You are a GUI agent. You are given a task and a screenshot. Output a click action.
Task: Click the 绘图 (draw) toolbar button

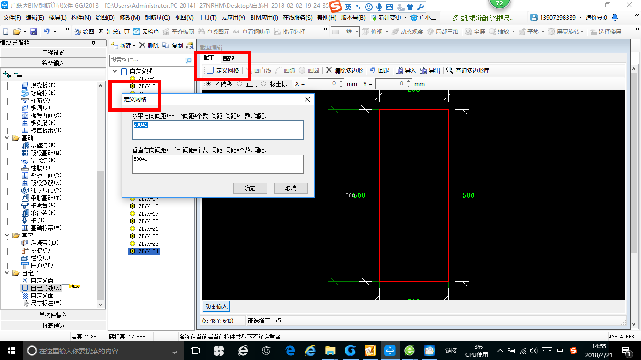click(84, 31)
